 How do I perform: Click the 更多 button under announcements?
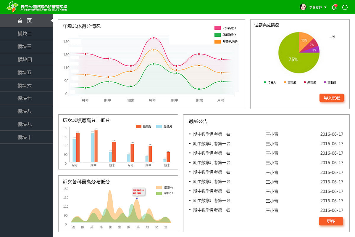[331, 221]
